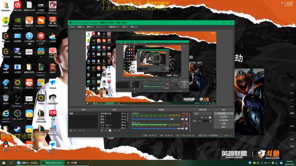Screen dimensions: 296x166
Task: Move the selected source down in the list
Action: point(119,131)
